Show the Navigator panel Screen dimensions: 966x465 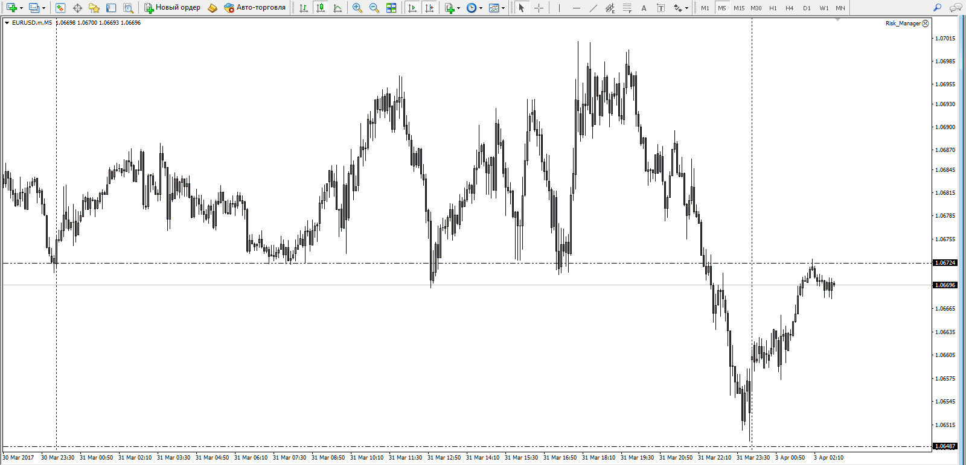(x=94, y=8)
